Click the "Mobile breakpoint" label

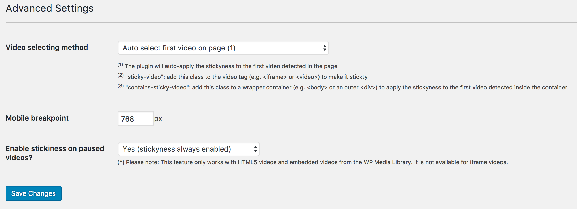pos(37,118)
